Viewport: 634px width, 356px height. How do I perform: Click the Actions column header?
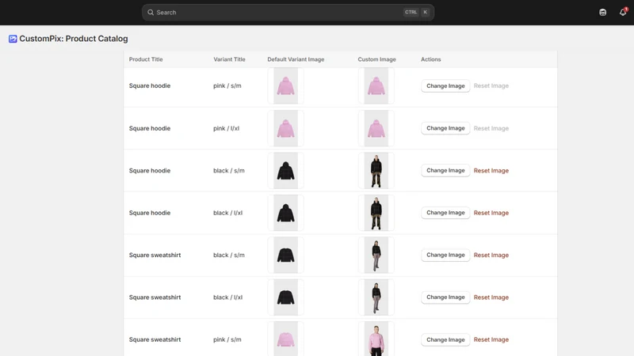click(430, 59)
